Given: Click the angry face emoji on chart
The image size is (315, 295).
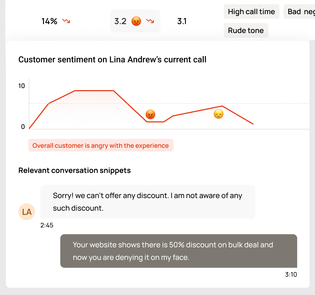Looking at the screenshot, I should click(x=150, y=114).
